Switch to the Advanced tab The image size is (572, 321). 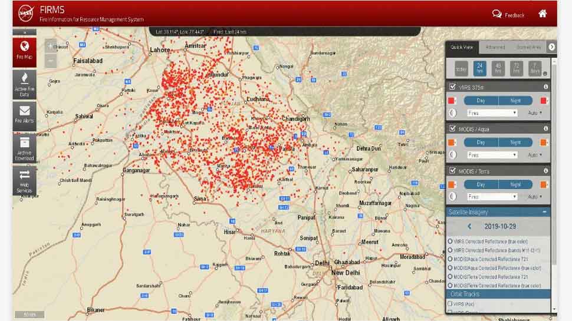coord(495,47)
